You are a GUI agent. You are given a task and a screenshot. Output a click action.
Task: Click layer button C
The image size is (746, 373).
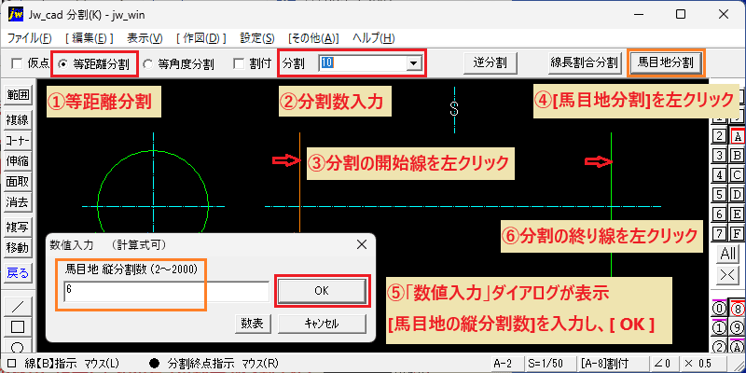(738, 174)
